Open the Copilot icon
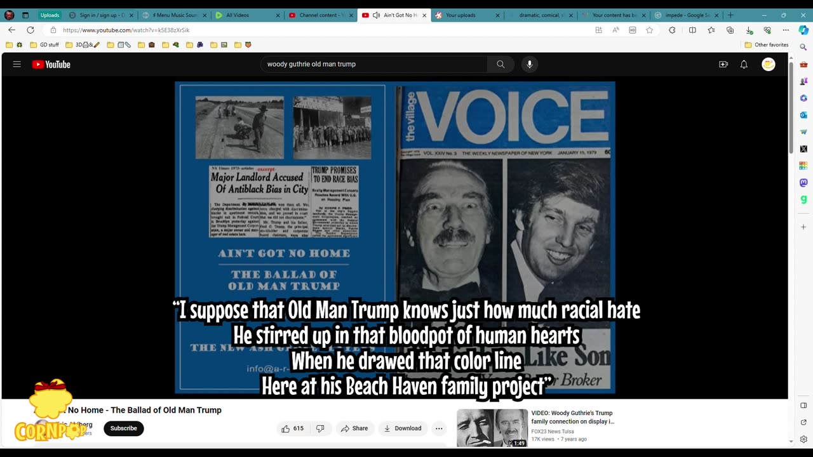Viewport: 813px width, 457px height. point(803,30)
